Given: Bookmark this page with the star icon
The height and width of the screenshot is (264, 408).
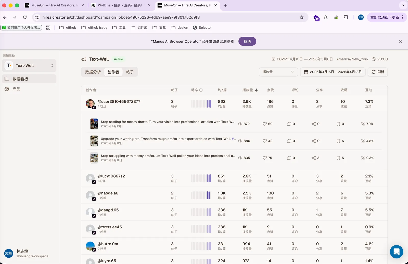Looking at the screenshot, I should pos(302,17).
